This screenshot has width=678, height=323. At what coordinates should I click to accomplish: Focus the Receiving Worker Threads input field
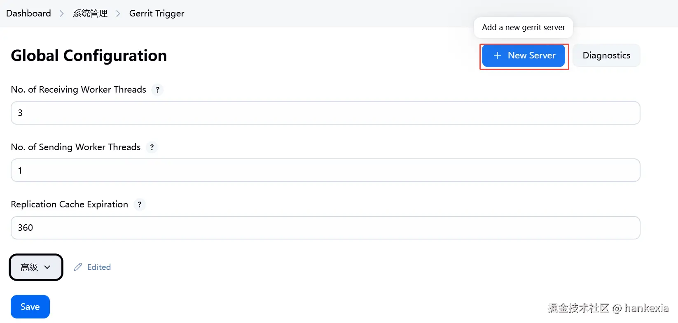coord(325,113)
